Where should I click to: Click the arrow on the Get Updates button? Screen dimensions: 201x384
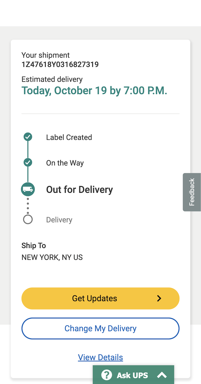tap(159, 298)
